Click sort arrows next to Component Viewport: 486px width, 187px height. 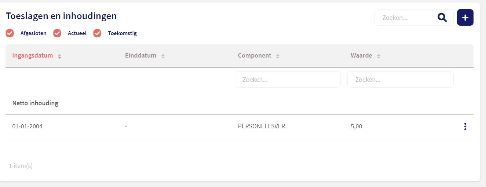click(278, 56)
